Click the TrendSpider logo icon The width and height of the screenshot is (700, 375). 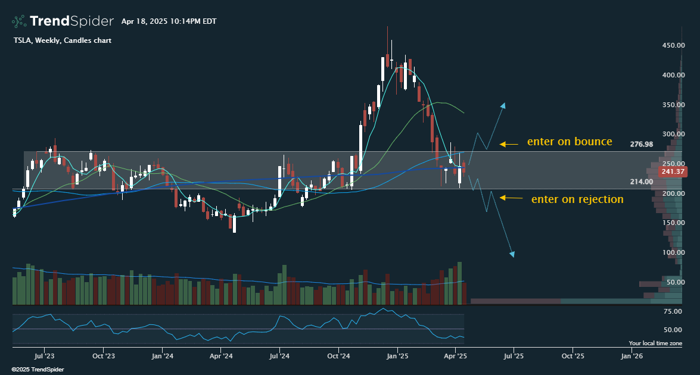pyautogui.click(x=18, y=21)
